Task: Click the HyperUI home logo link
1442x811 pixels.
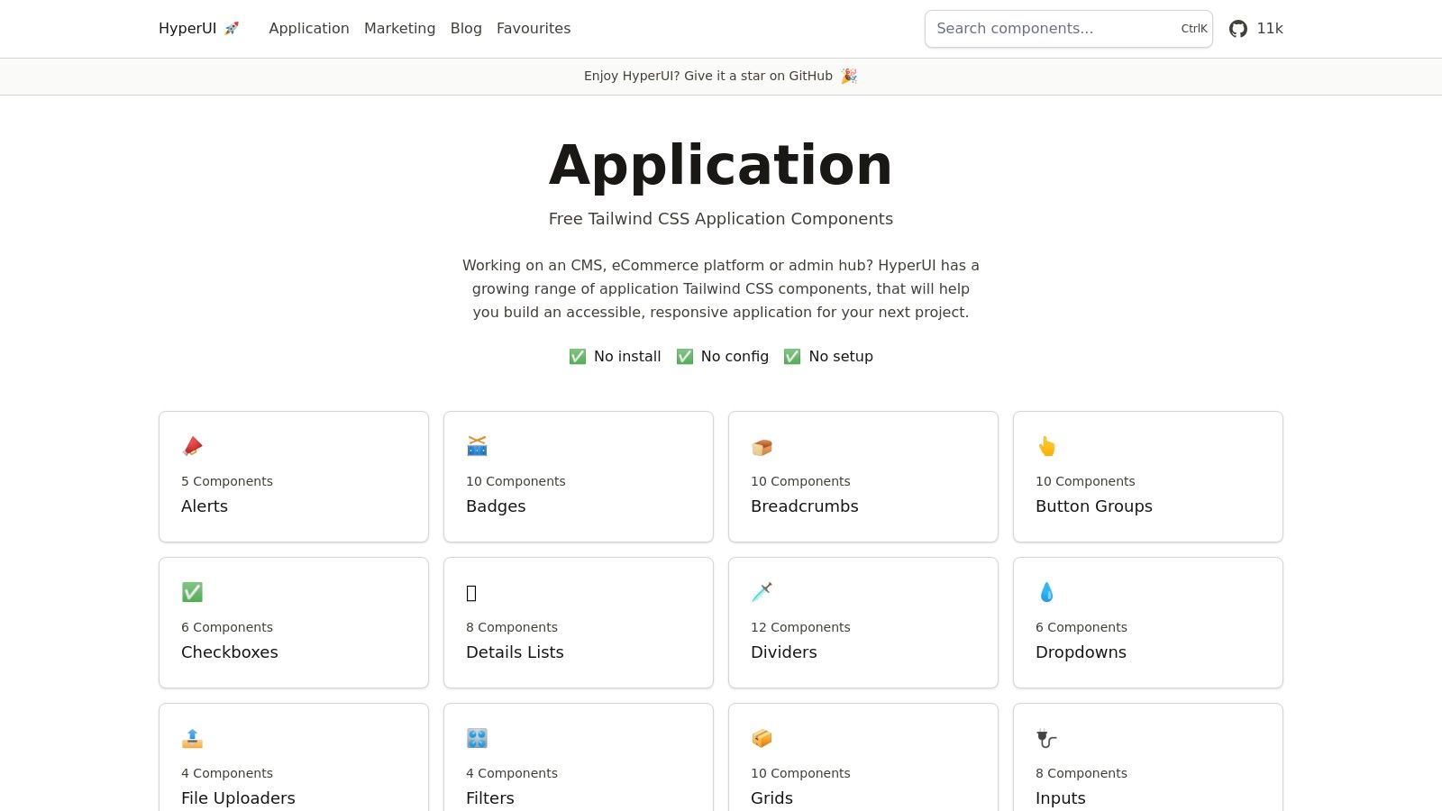Action: click(x=199, y=29)
